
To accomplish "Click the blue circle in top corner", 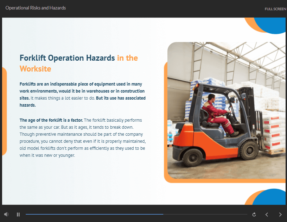I will tap(271, 25).
